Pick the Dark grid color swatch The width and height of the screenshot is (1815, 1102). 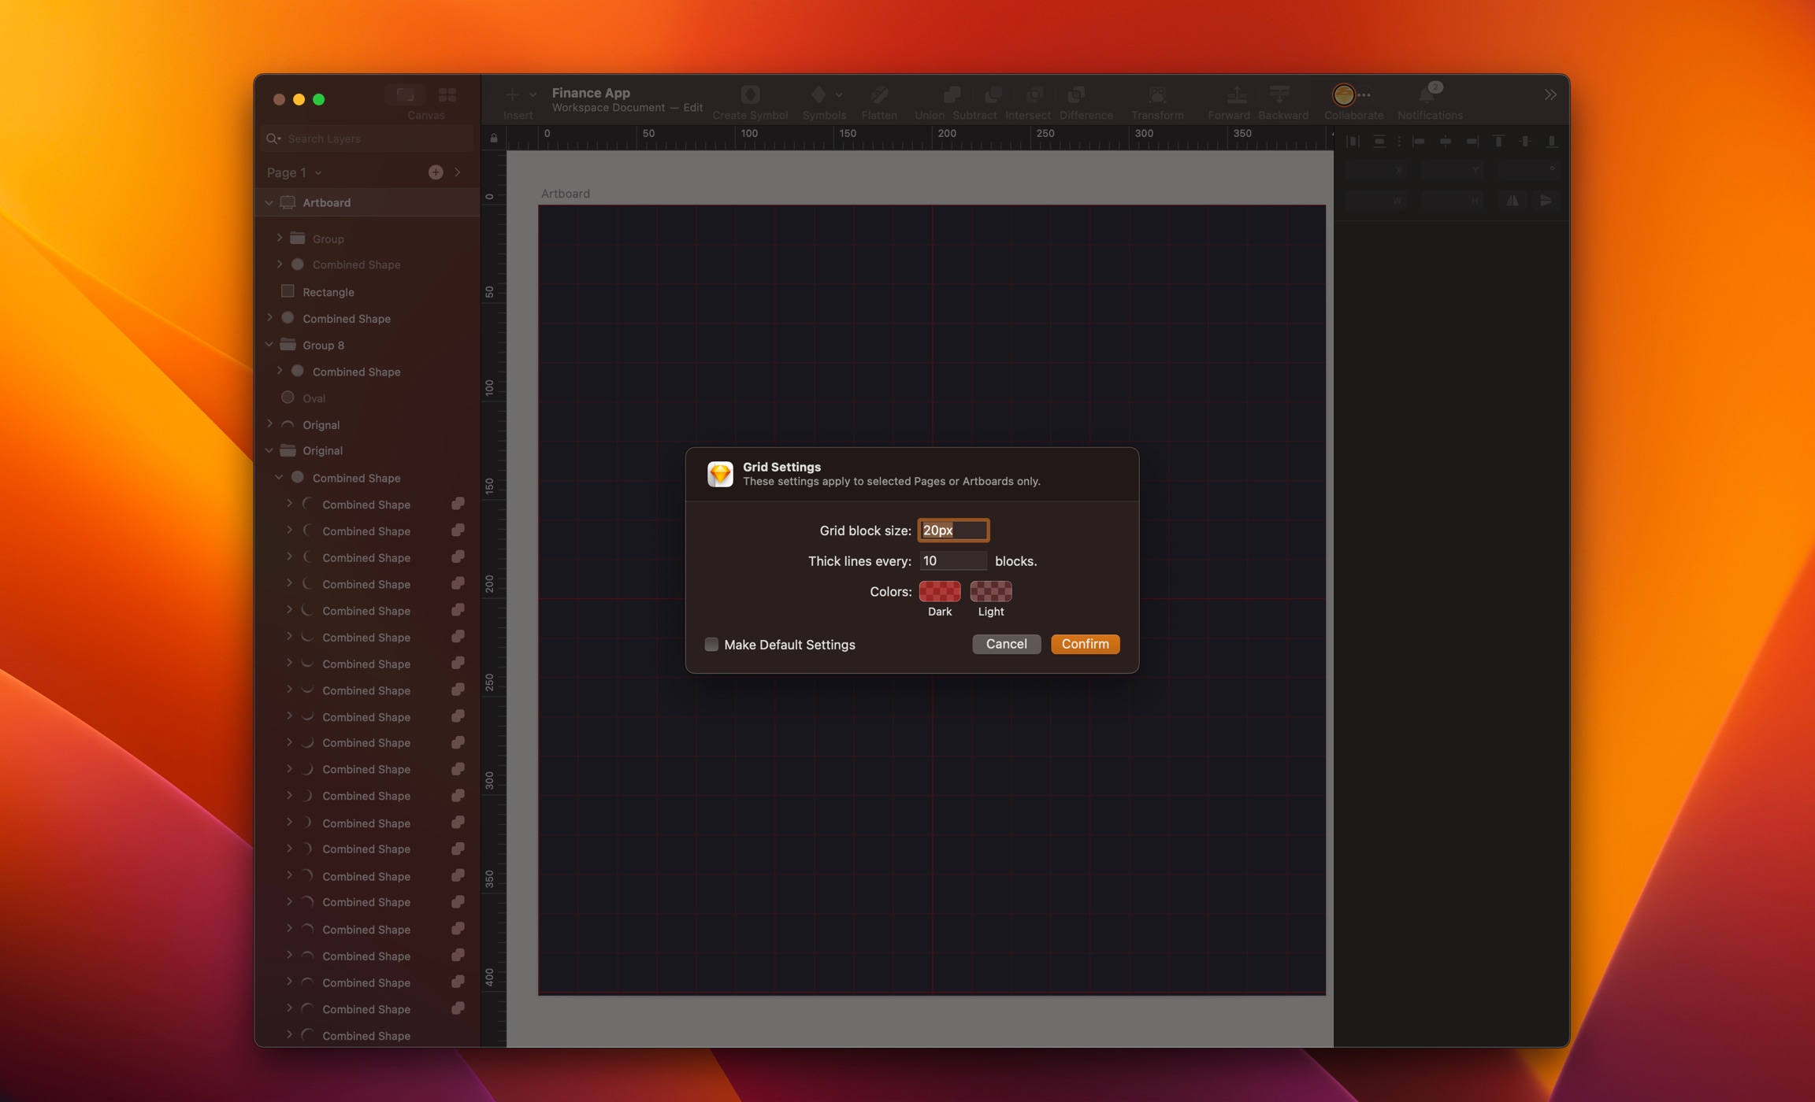(939, 591)
